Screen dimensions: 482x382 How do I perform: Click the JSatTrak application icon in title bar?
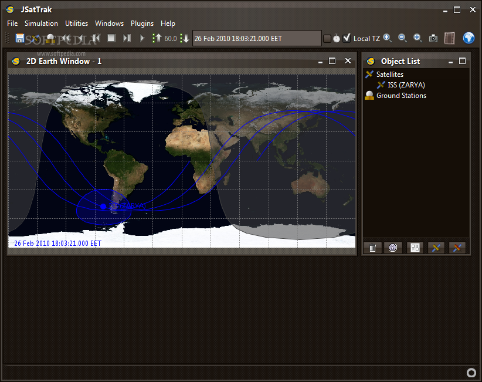[x=10, y=9]
